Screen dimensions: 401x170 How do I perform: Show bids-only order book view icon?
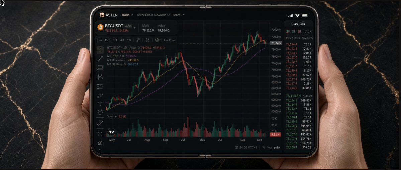(294, 32)
